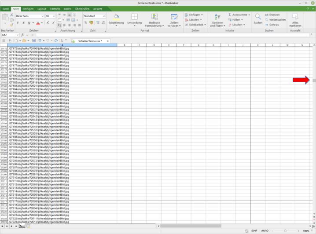
Task: Click the Gehe zu arrow icon
Action: tap(266, 25)
